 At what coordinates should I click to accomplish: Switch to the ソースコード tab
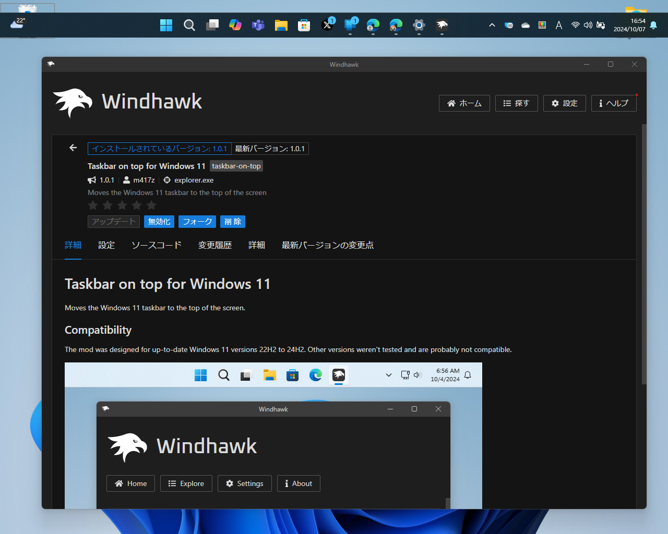(157, 245)
